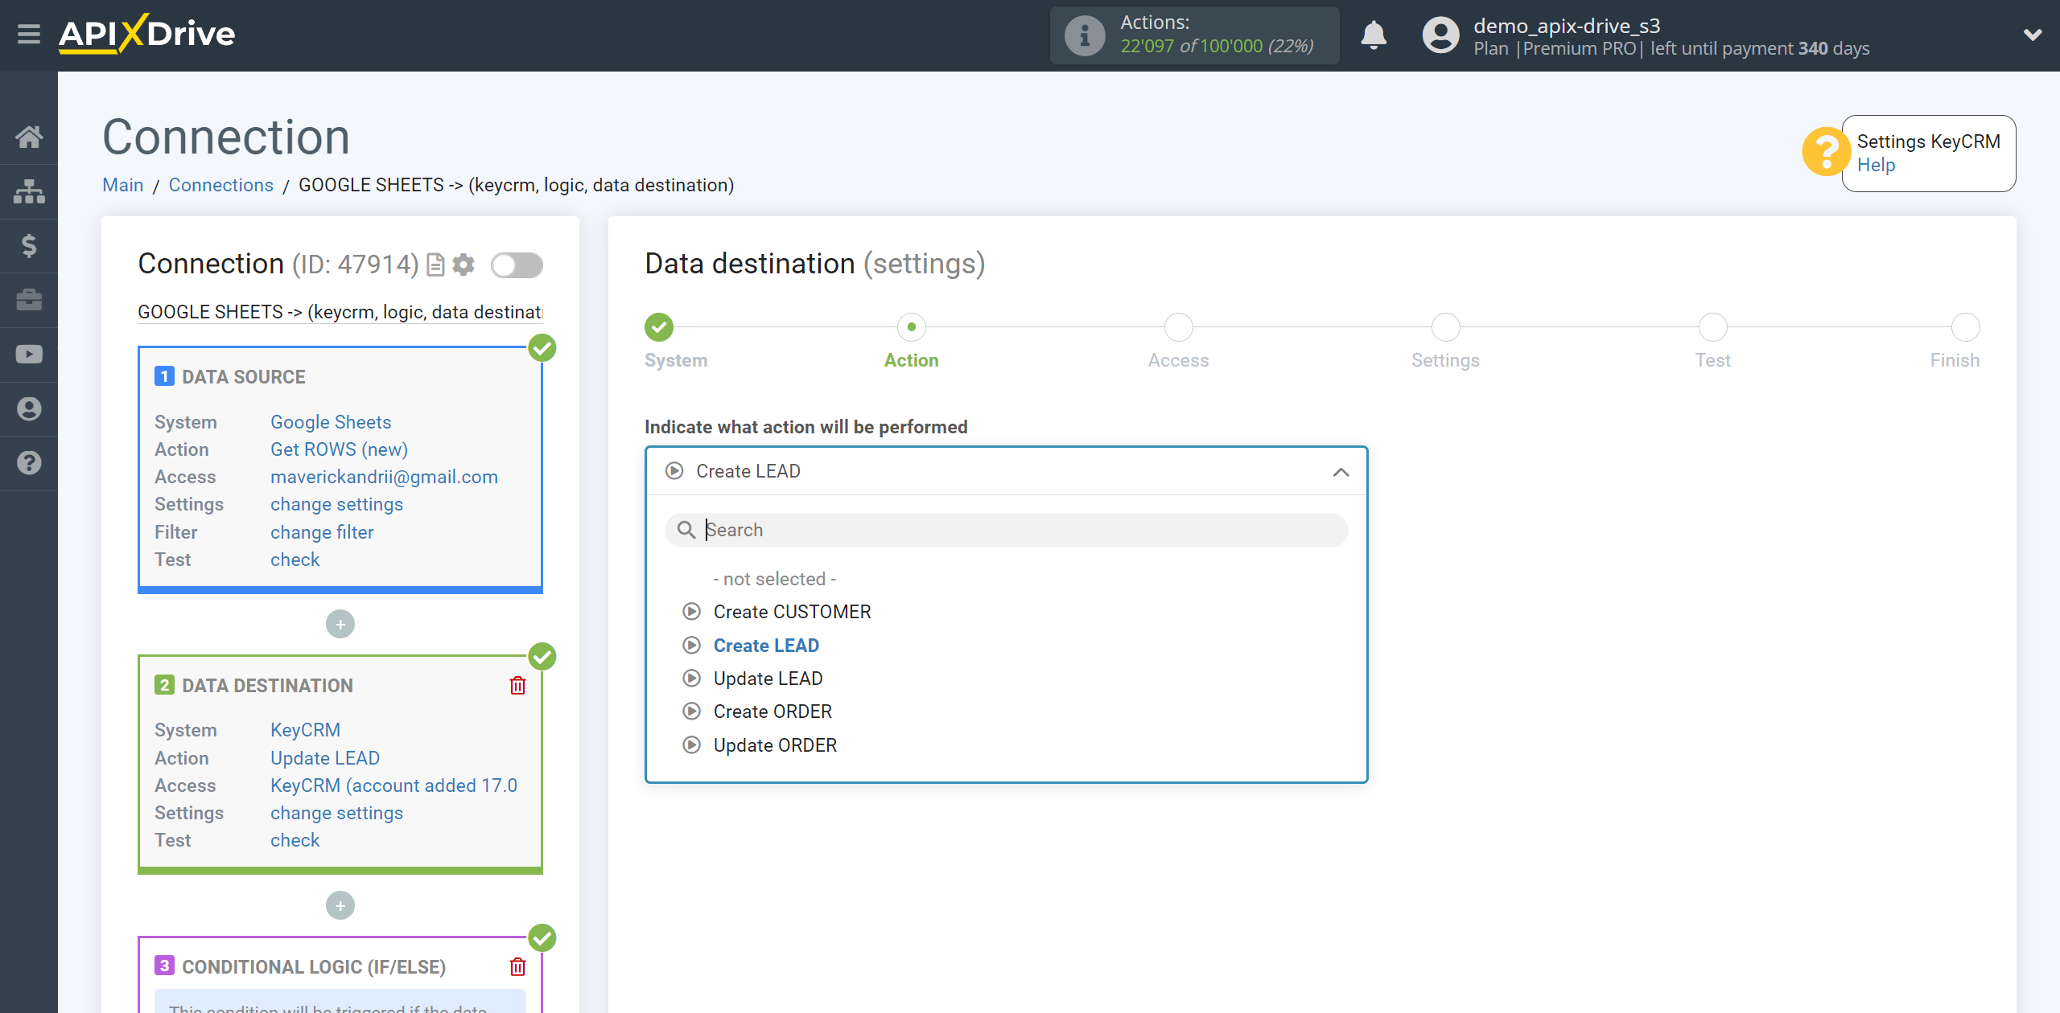Collapse the Create LEAD dropdown menu

[x=1343, y=471]
